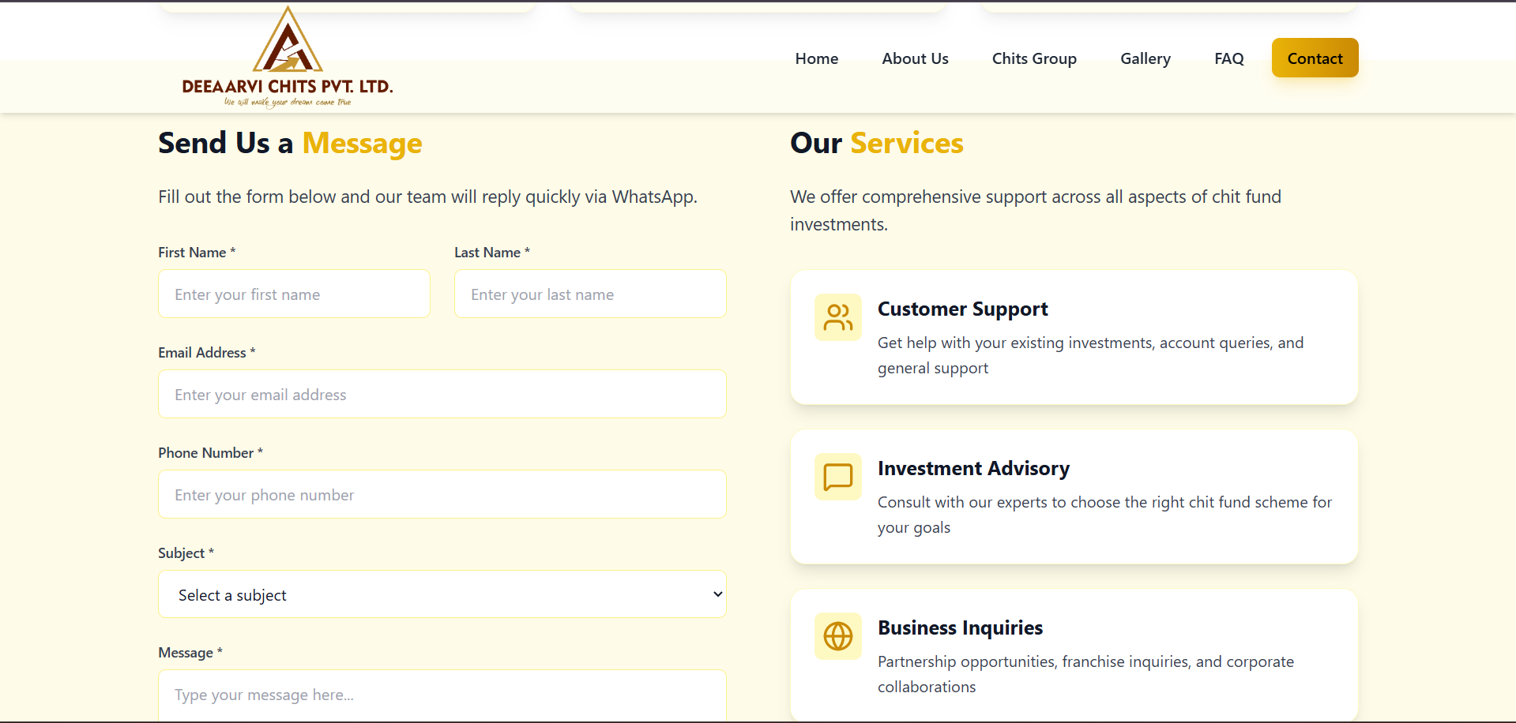Go to the Home page
Screen dimensions: 1516x723
[x=816, y=58]
